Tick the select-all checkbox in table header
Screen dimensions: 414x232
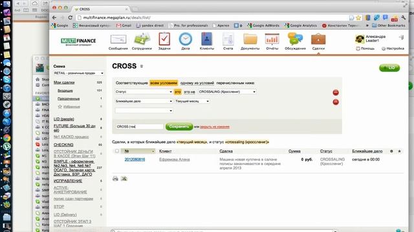tap(116, 151)
